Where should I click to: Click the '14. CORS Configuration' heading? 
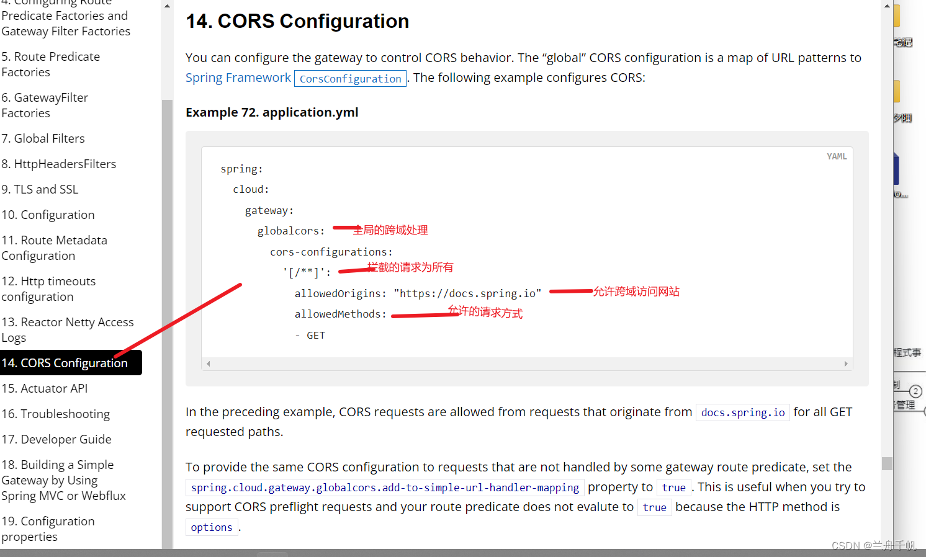(x=297, y=21)
